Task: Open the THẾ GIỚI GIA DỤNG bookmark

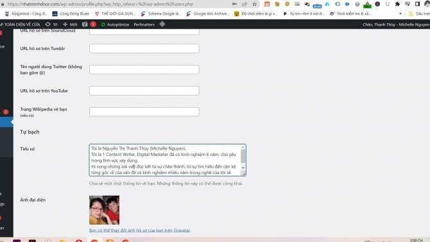Action: coord(115,13)
